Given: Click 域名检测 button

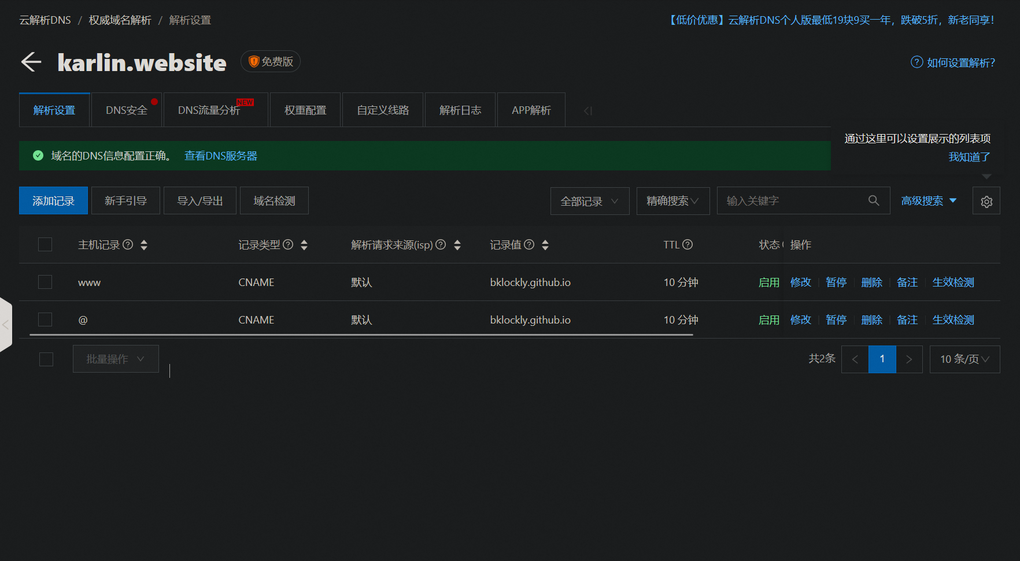Looking at the screenshot, I should click(x=274, y=200).
